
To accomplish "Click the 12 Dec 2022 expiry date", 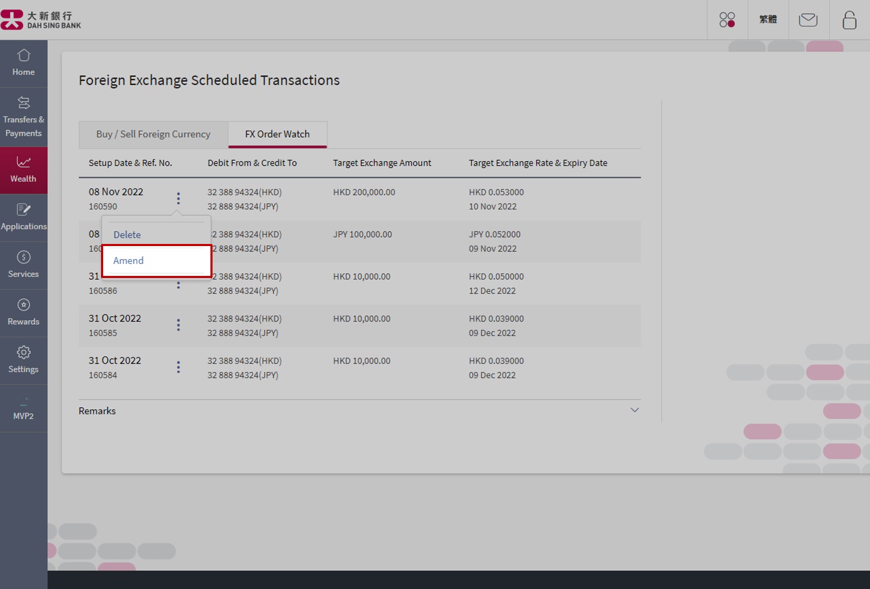I will click(x=492, y=291).
